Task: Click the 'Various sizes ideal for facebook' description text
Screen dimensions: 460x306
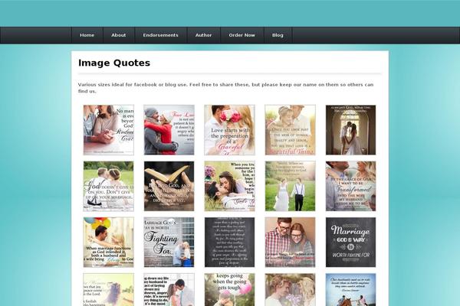Action: 225,87
